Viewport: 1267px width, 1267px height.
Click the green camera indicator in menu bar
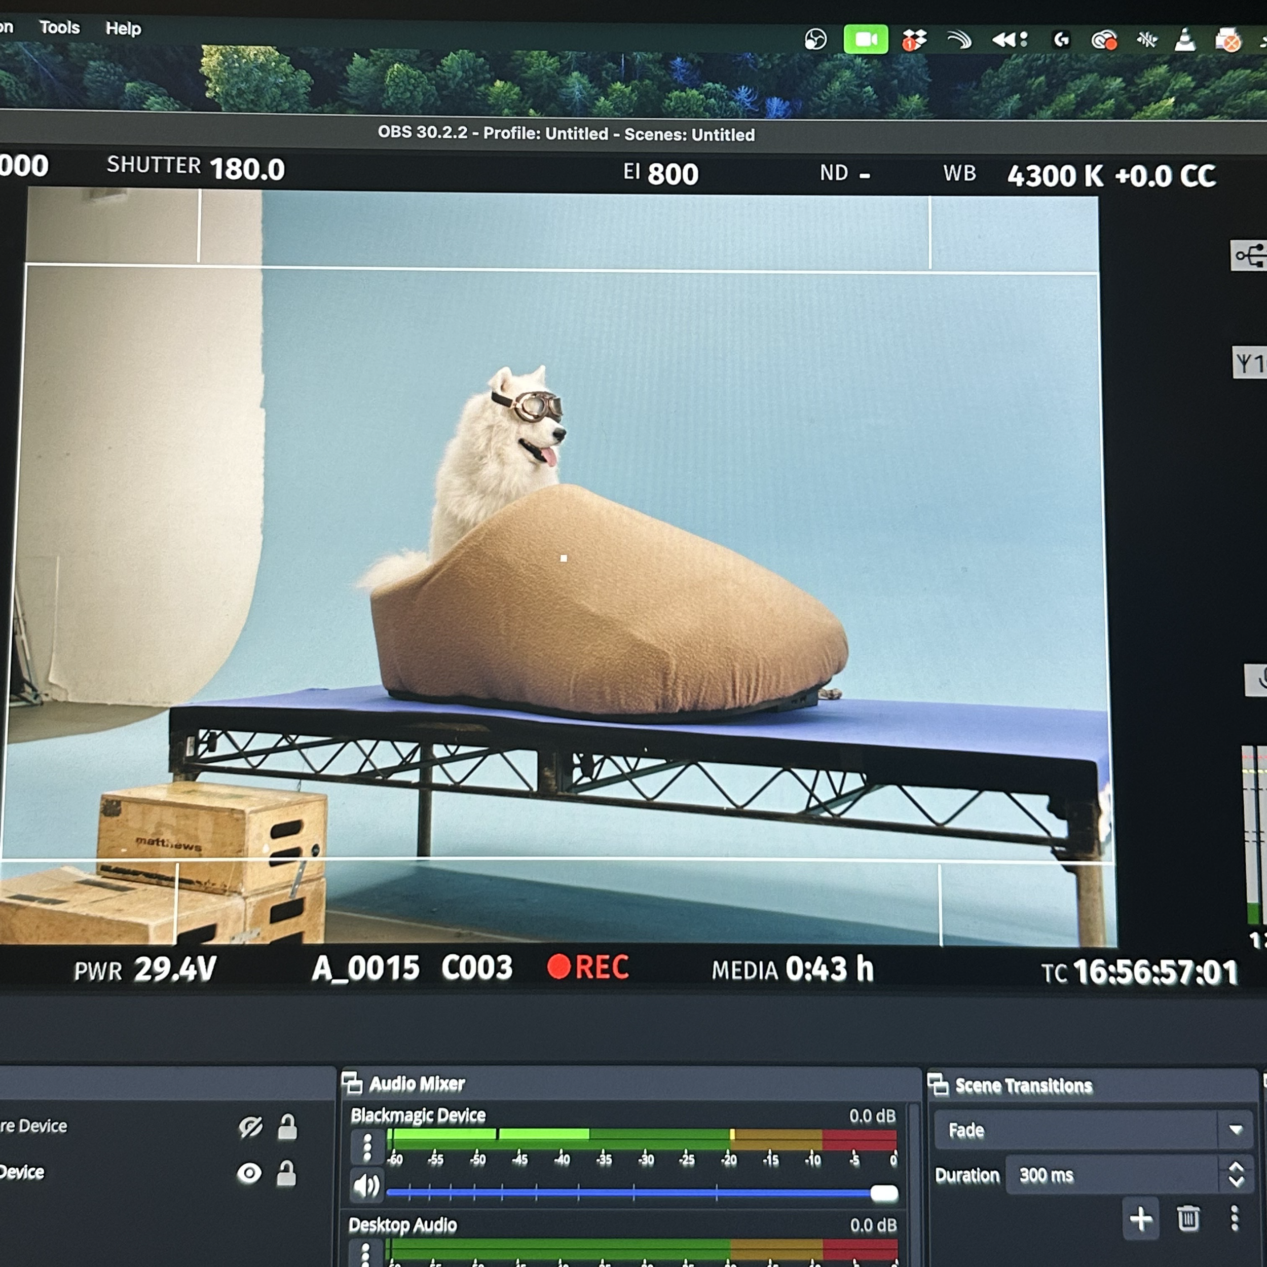[866, 40]
